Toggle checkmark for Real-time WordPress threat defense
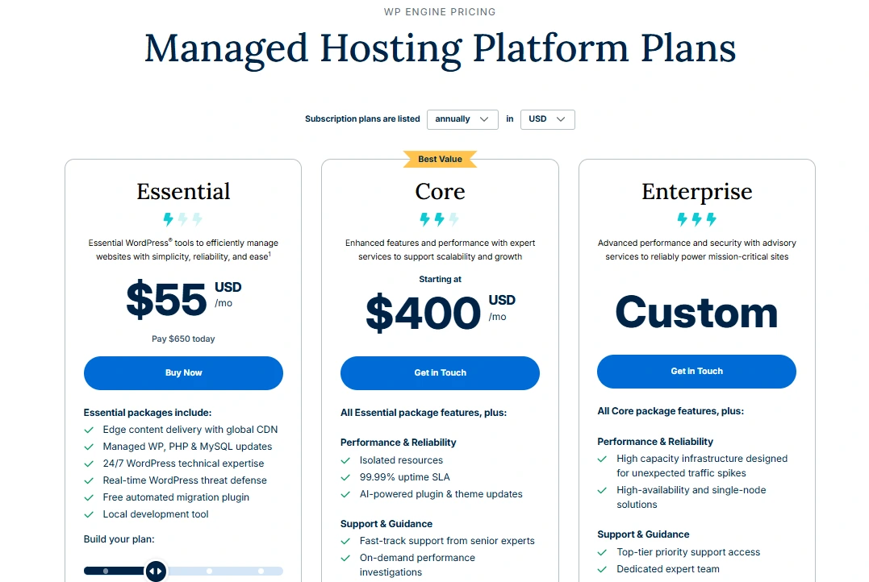The height and width of the screenshot is (582, 869). tap(90, 480)
